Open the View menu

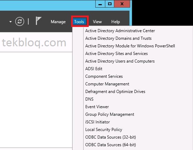[97, 22]
